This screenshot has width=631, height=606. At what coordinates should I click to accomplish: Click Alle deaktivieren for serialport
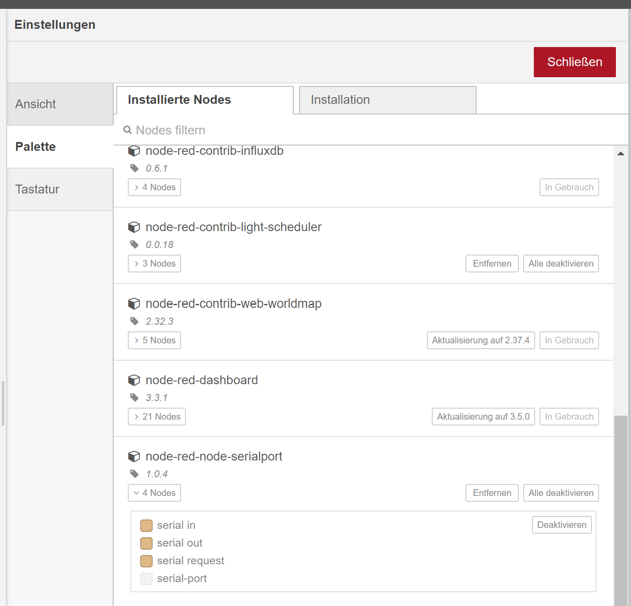[x=561, y=493]
